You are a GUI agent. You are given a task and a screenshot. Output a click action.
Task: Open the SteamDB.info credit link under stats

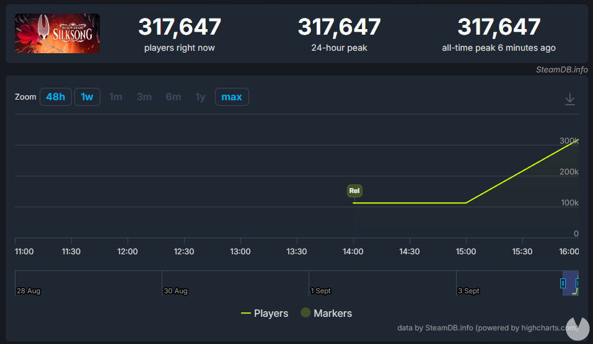(x=561, y=69)
